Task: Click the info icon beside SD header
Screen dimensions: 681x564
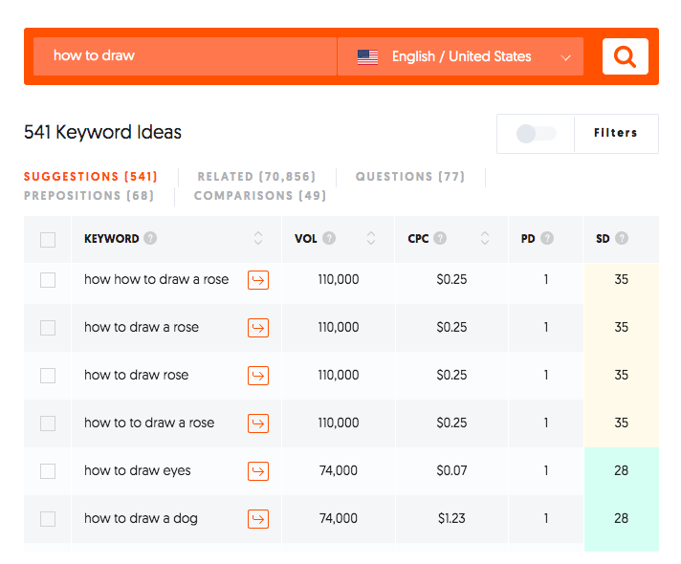Action: click(x=622, y=239)
